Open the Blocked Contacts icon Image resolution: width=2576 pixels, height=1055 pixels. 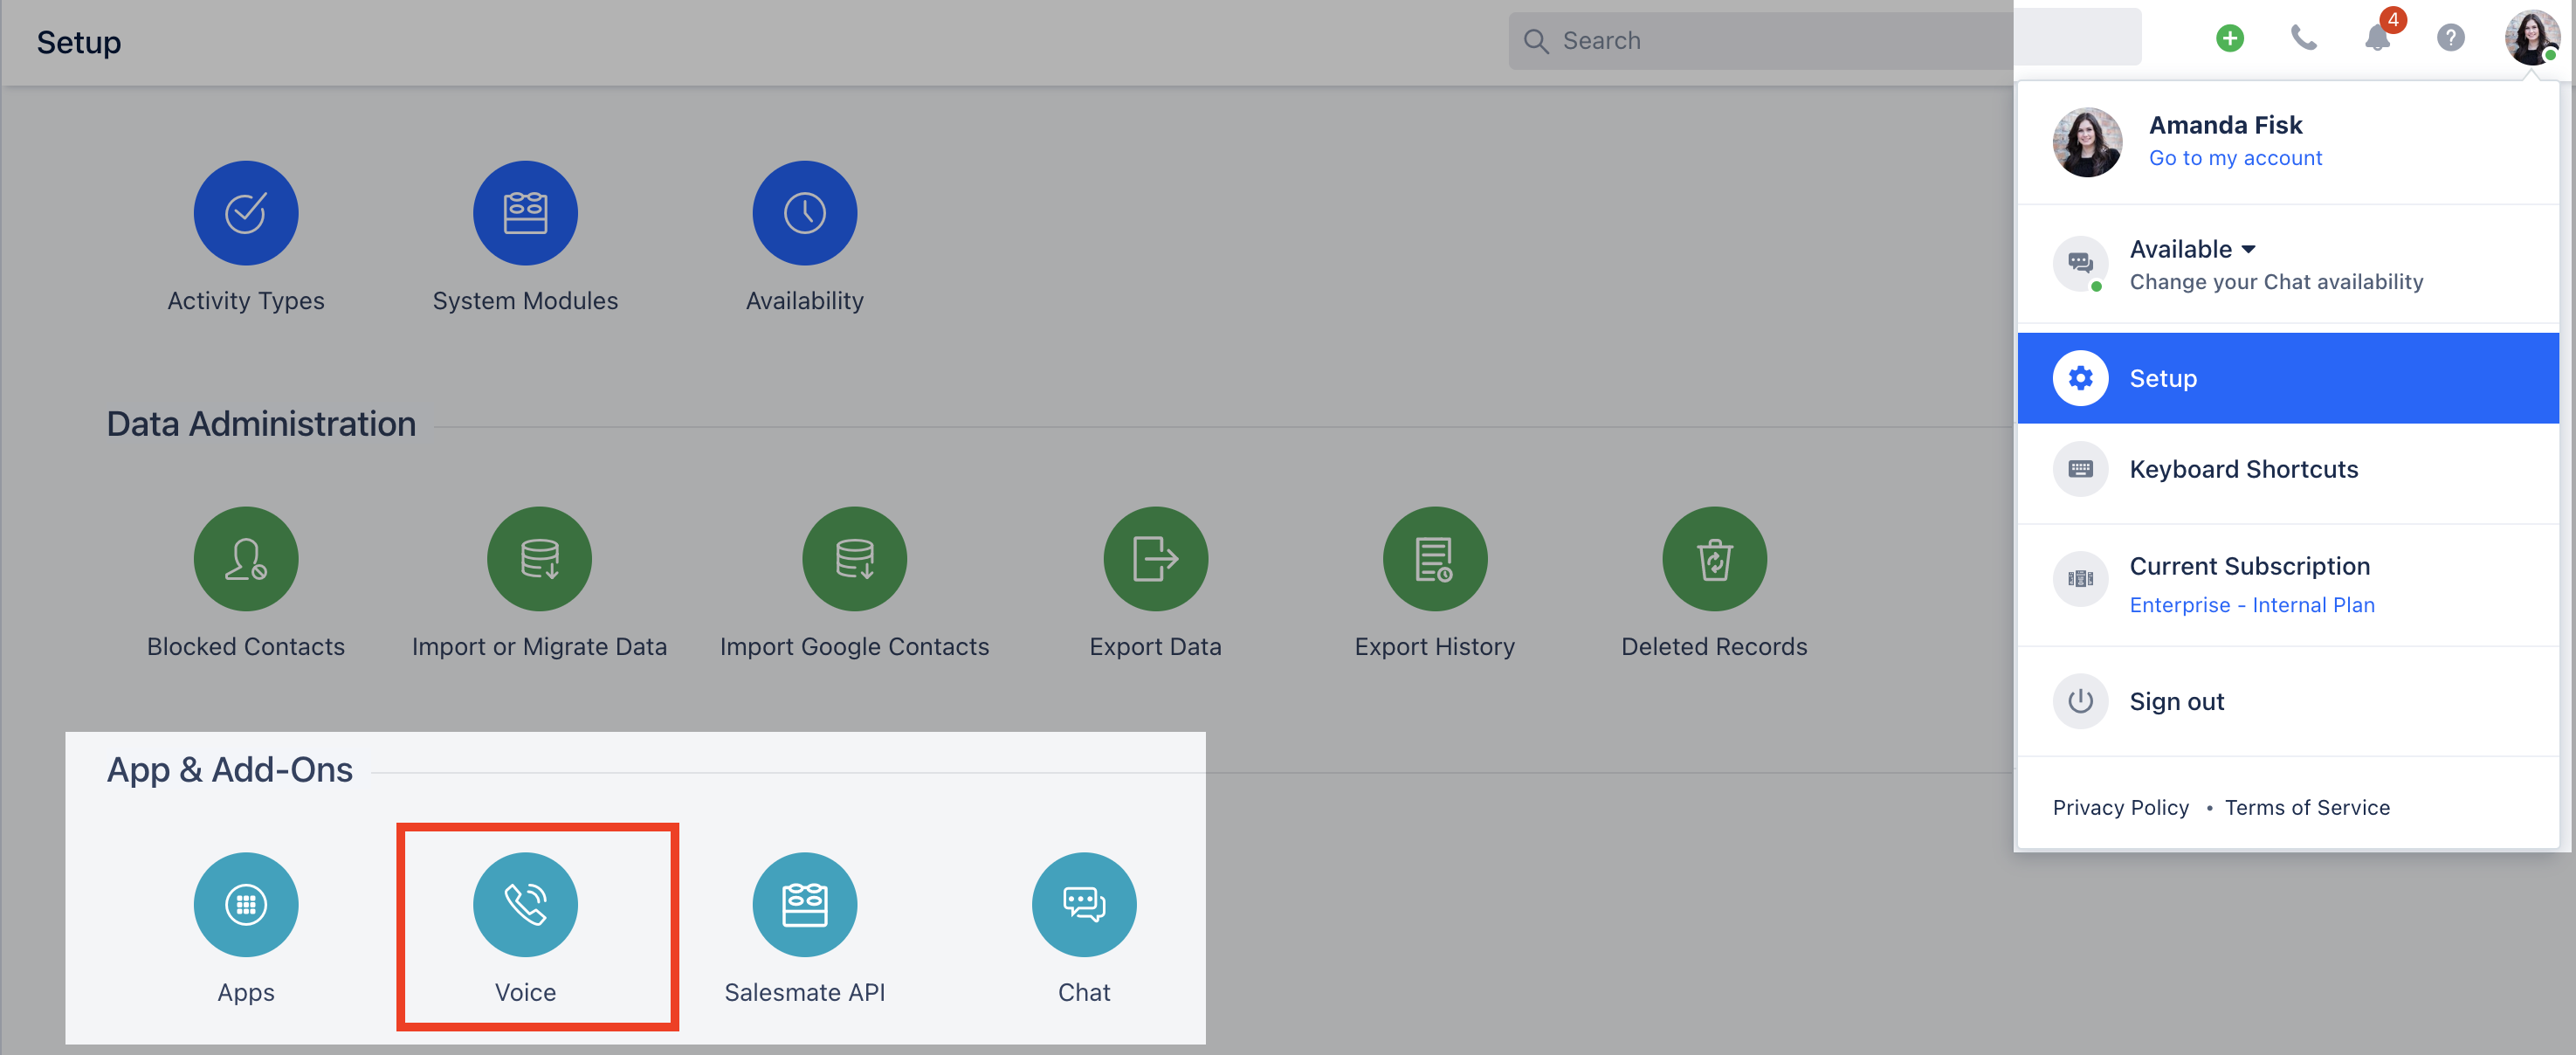point(245,559)
